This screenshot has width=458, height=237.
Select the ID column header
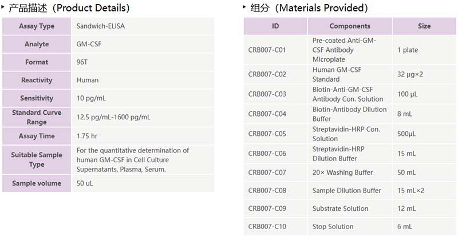point(275,26)
